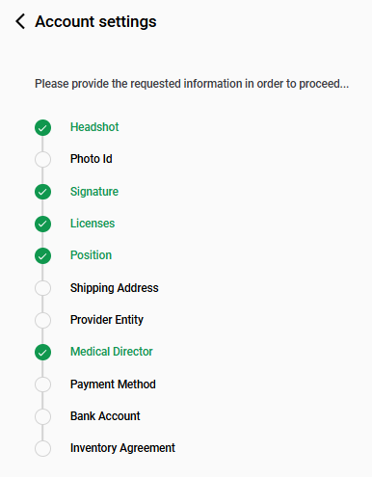Go back using the left chevron arrow
The image size is (372, 477).
[x=20, y=21]
